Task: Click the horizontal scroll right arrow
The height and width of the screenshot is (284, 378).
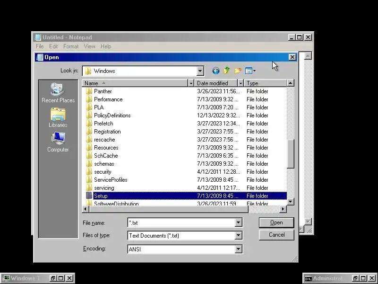Action: click(x=283, y=209)
